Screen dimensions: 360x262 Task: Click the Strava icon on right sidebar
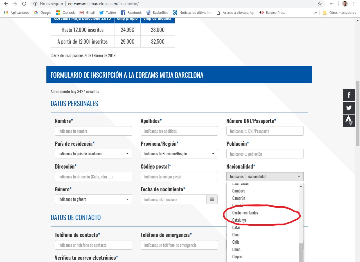coord(349,120)
